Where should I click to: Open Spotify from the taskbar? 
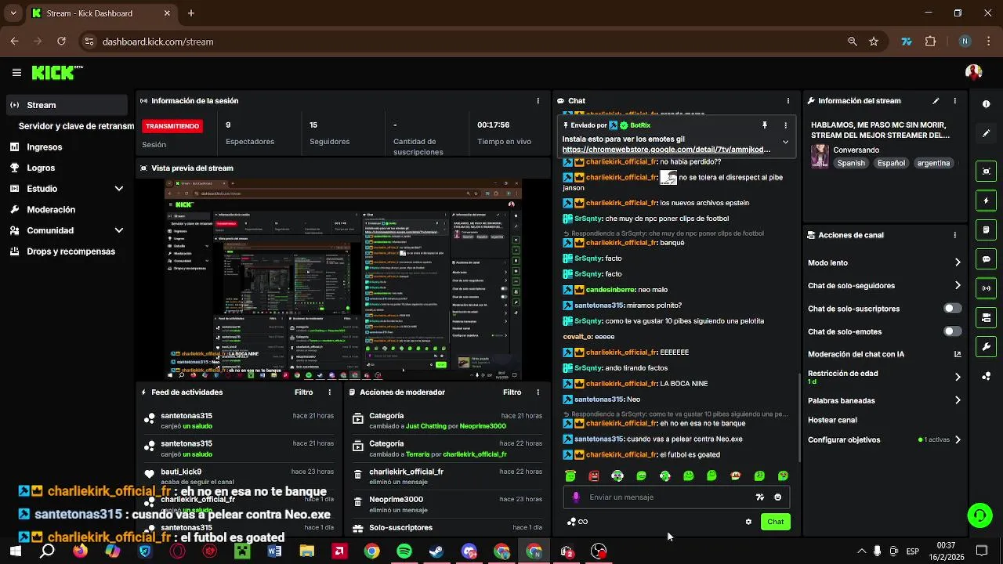[x=404, y=551]
